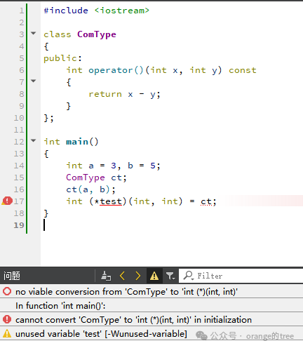Click line number 19 in gutter
Viewport: 303px width, 348px height.
coord(19,225)
